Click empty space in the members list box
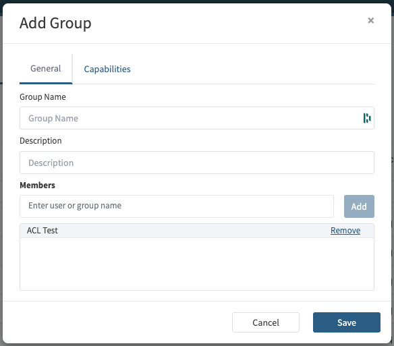 coord(197,264)
